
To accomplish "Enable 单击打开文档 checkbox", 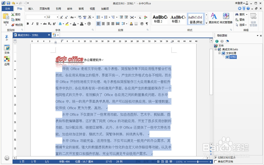I will coord(215,162).
